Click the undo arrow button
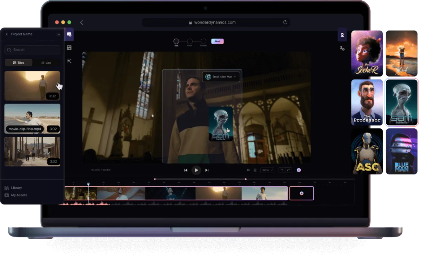Viewport: 421px width, 274px height. 281,170
